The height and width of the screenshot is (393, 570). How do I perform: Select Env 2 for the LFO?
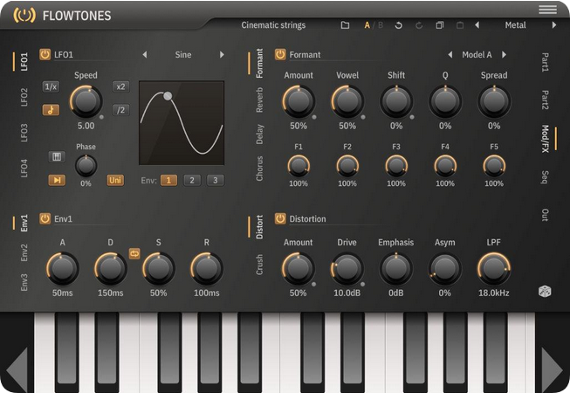(x=192, y=180)
